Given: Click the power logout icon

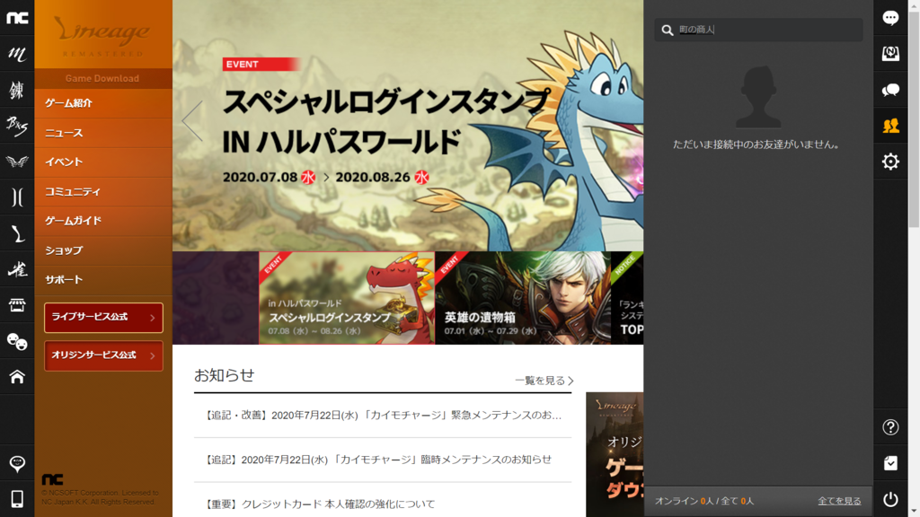Looking at the screenshot, I should [890, 499].
